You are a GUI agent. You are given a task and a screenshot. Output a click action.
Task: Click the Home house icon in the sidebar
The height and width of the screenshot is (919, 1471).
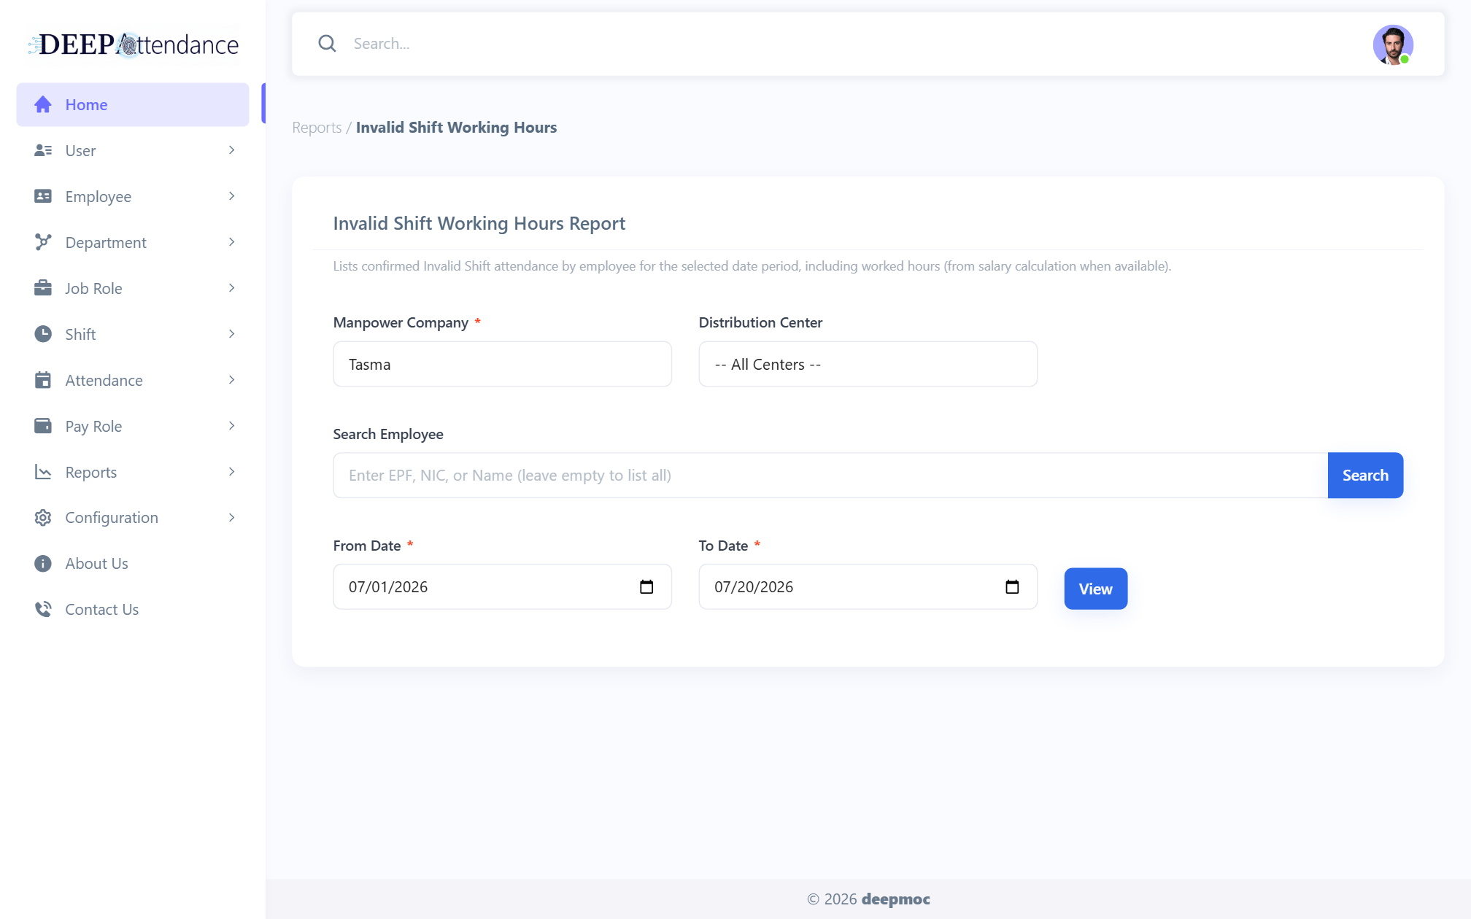(x=43, y=104)
